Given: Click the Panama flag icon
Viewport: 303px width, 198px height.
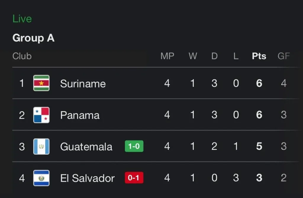Looking at the screenshot, I should [x=41, y=115].
